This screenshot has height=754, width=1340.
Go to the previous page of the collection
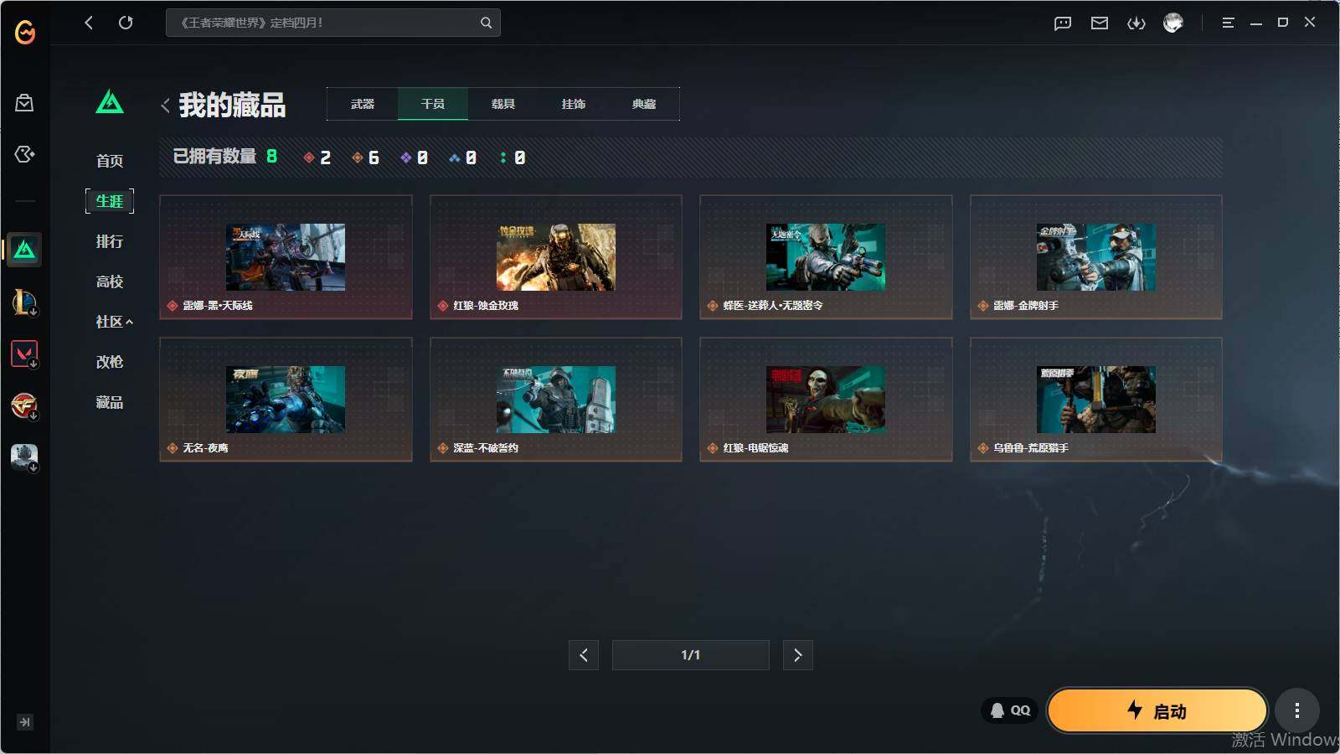(x=584, y=655)
